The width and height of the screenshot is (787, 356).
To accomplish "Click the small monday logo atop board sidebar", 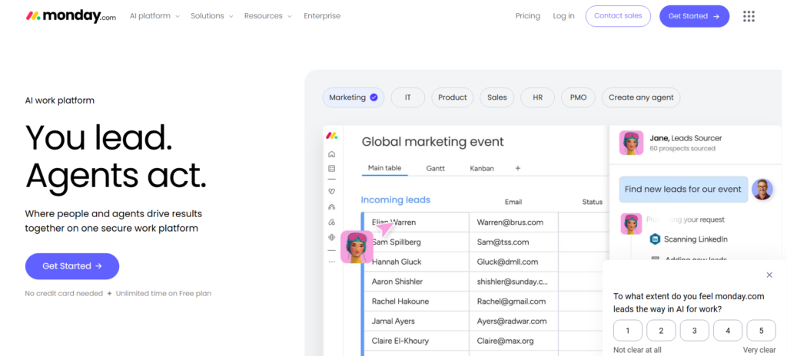I will pos(332,135).
